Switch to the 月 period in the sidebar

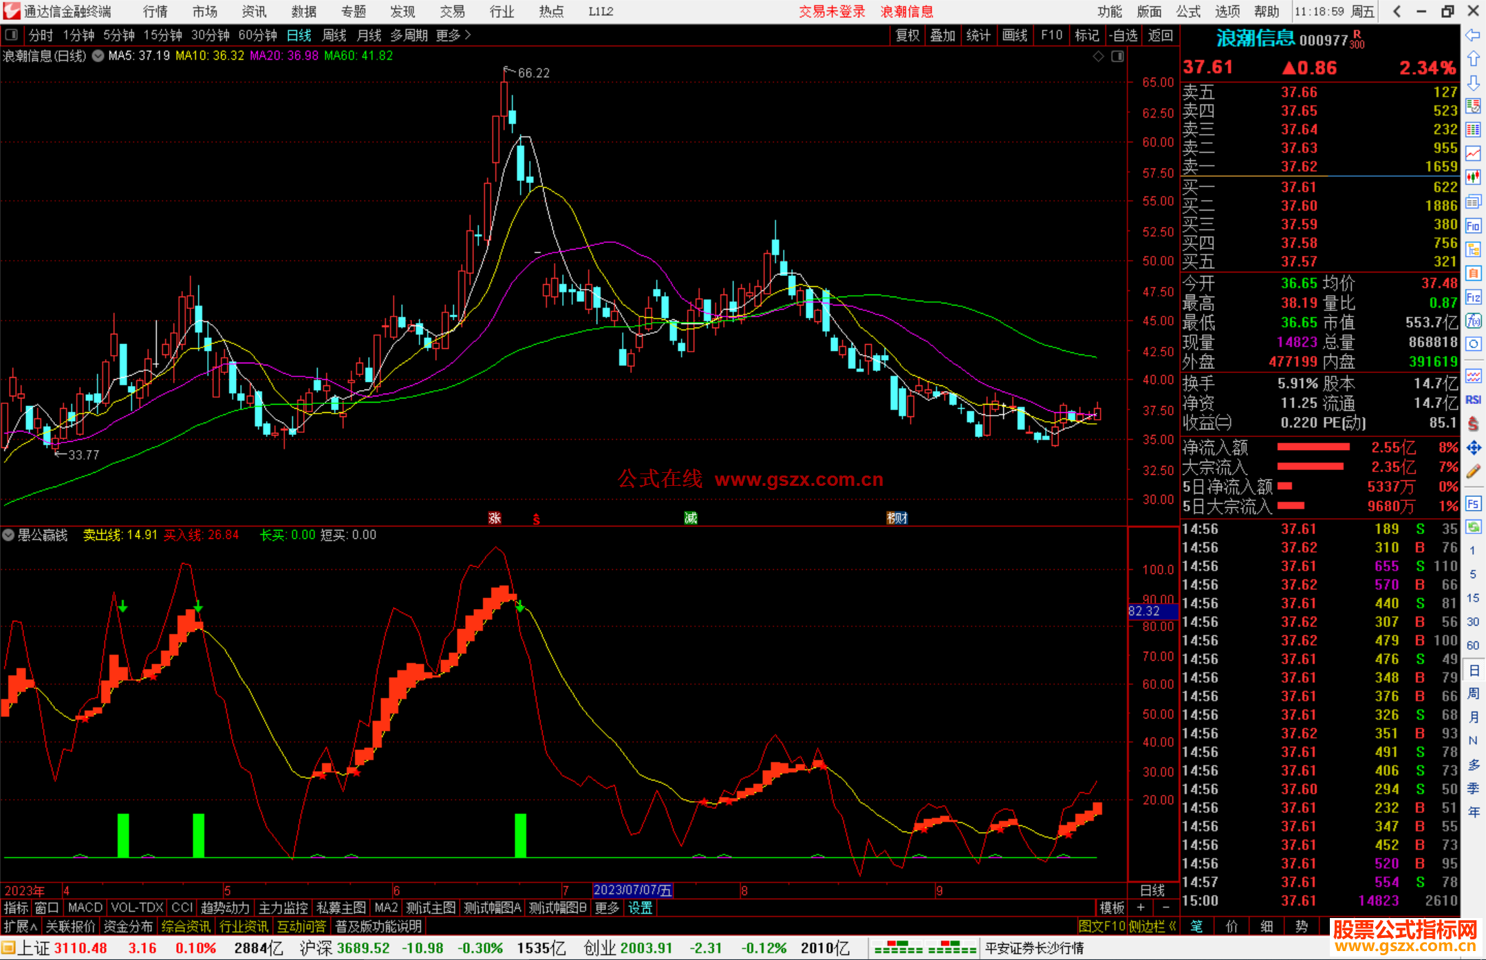(x=1473, y=717)
